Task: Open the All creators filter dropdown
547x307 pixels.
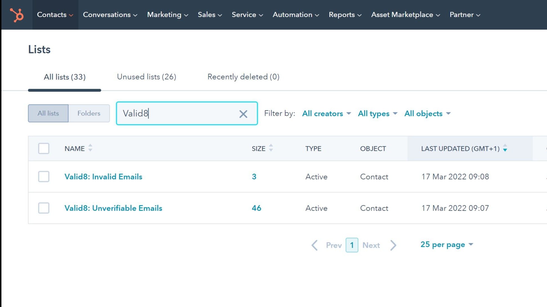Action: (326, 113)
